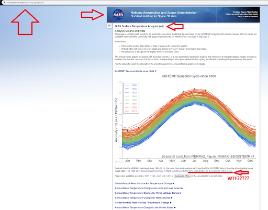Viewport: 268px width, 210px height.
Task: Click the 'Jul' x-axis label
Action: coord(194,161)
